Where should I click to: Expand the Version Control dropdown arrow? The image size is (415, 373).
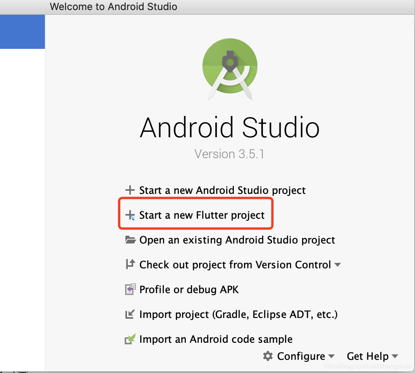pyautogui.click(x=338, y=264)
